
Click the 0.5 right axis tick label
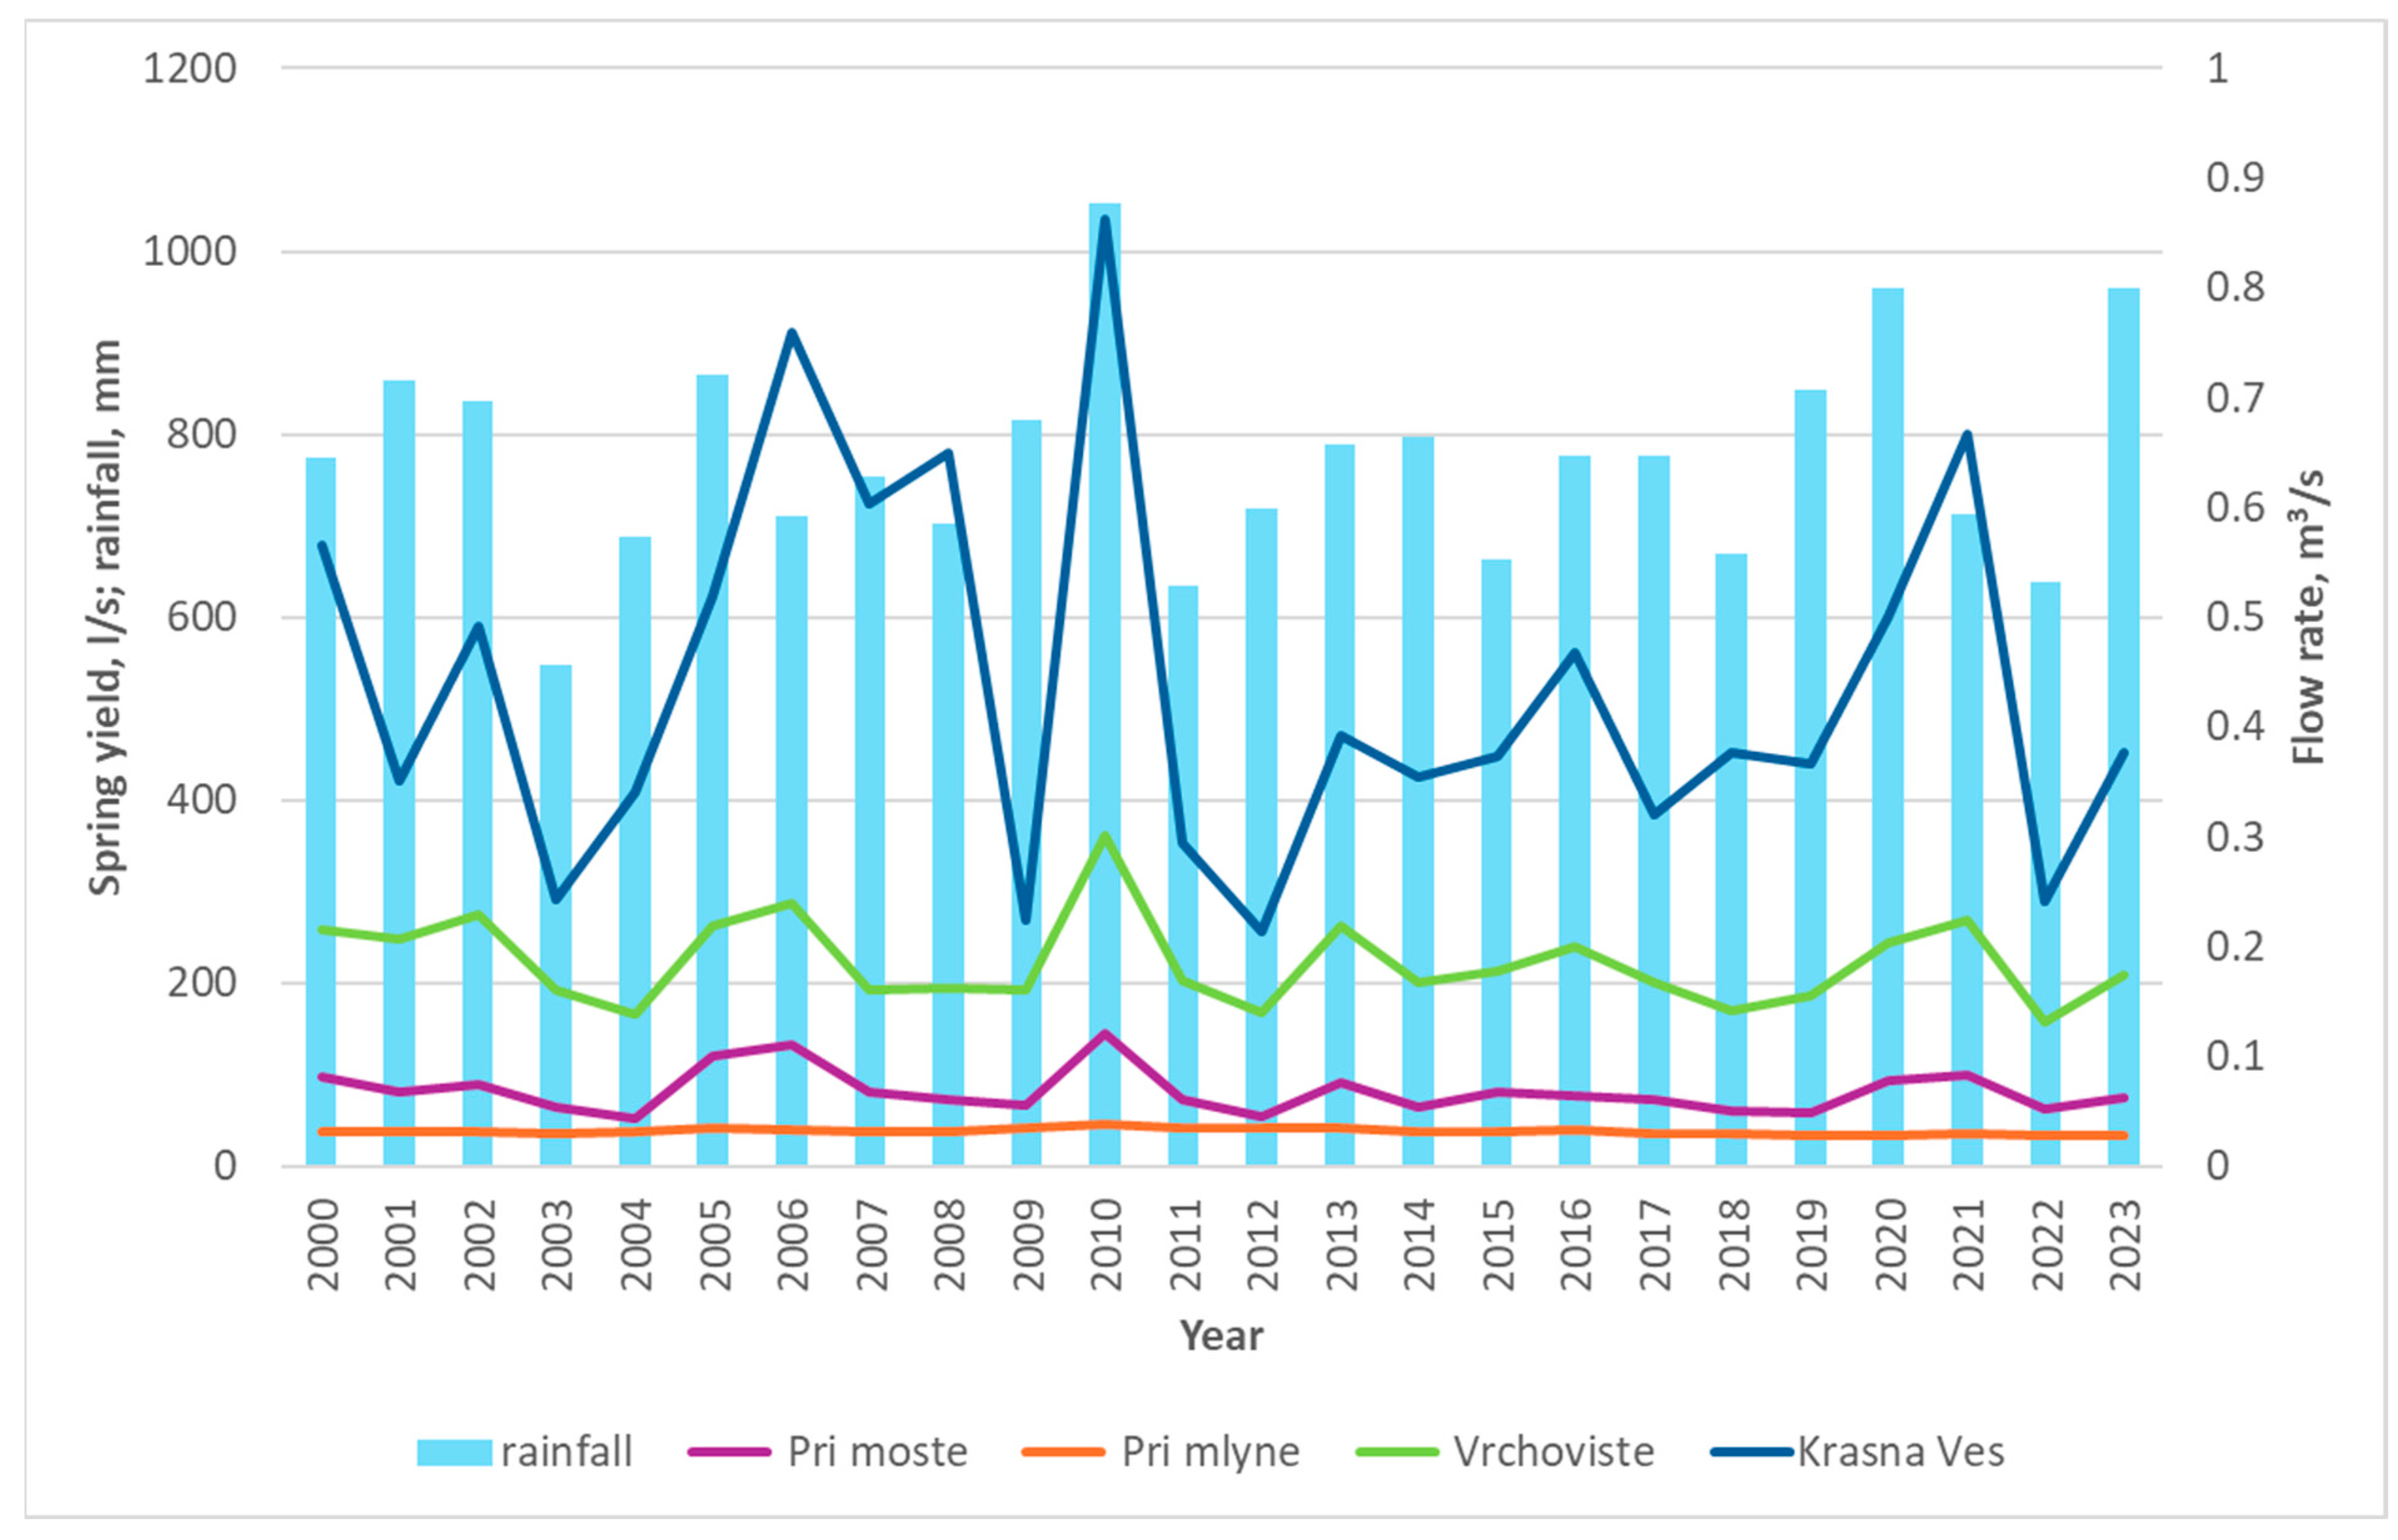pyautogui.click(x=2234, y=617)
